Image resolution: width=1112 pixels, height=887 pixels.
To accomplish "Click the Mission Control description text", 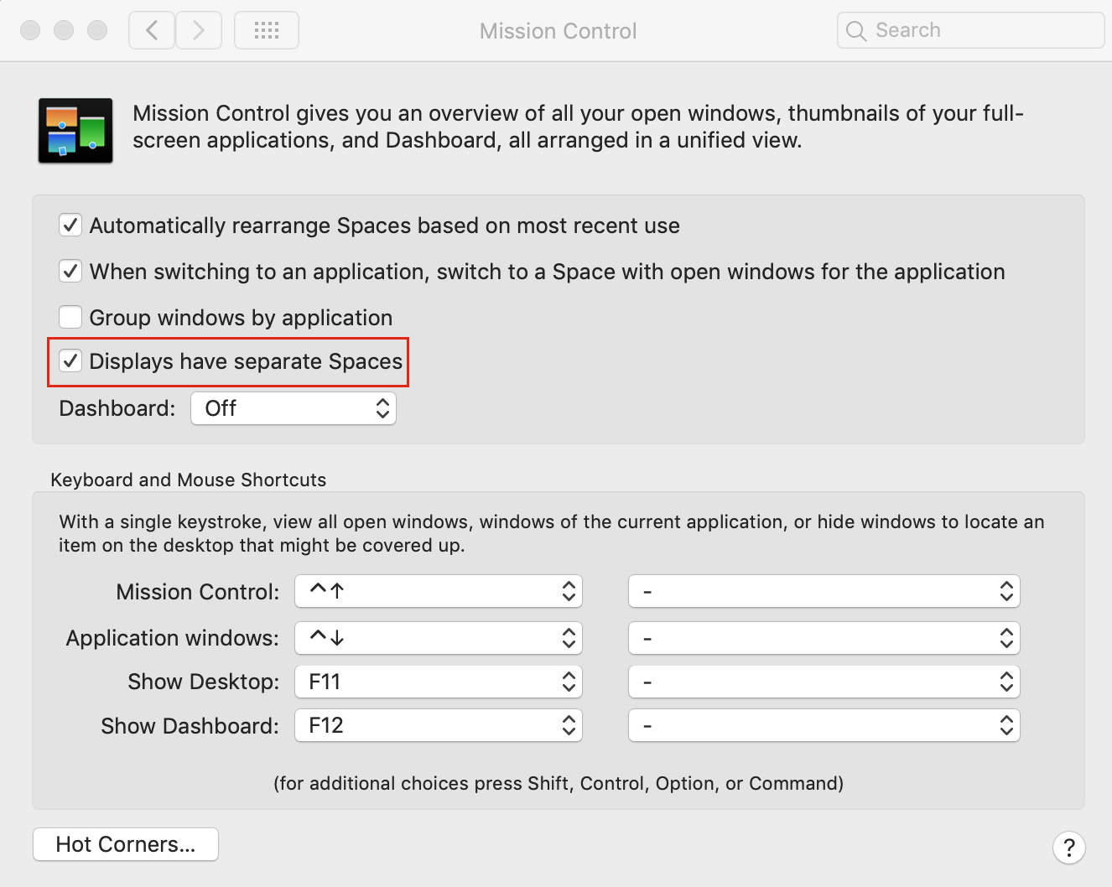I will (578, 127).
